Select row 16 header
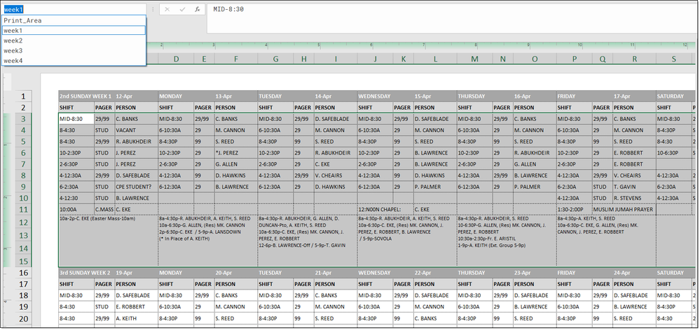 coord(24,273)
